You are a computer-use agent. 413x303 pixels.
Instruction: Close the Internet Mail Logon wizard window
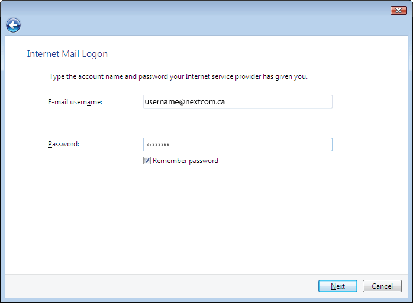pos(399,10)
